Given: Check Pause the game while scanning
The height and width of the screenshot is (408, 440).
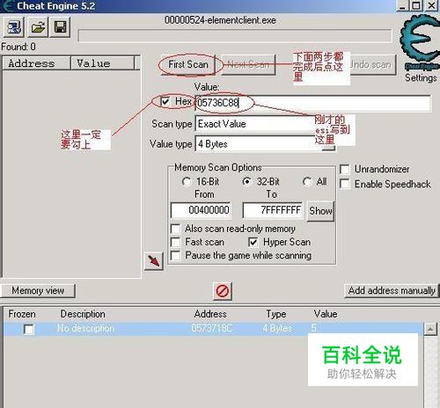Looking at the screenshot, I should click(175, 255).
